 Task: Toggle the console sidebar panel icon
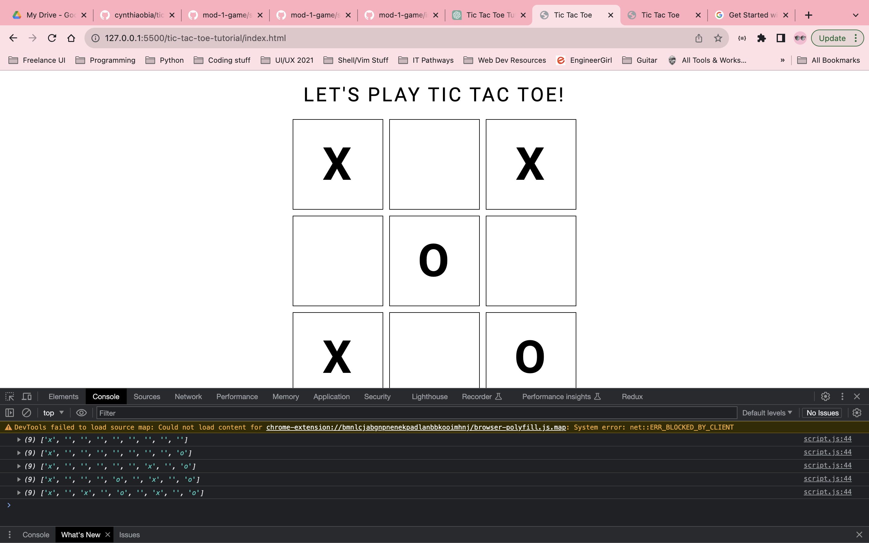10,413
